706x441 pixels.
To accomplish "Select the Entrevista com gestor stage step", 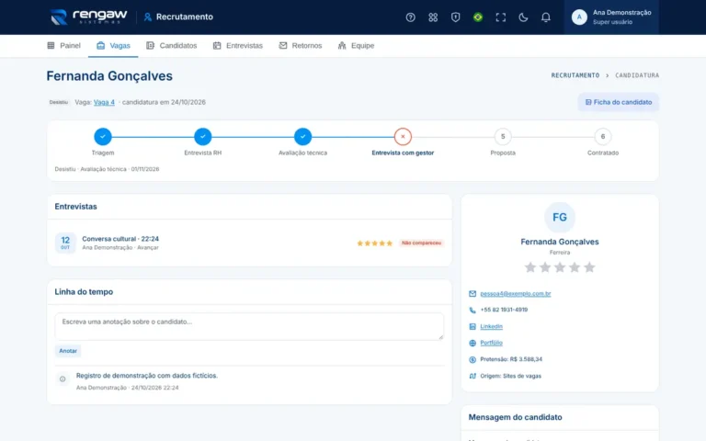I will (403, 136).
